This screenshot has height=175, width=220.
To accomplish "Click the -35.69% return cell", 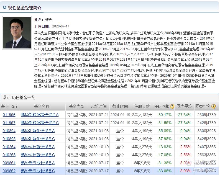I will 164,131.
